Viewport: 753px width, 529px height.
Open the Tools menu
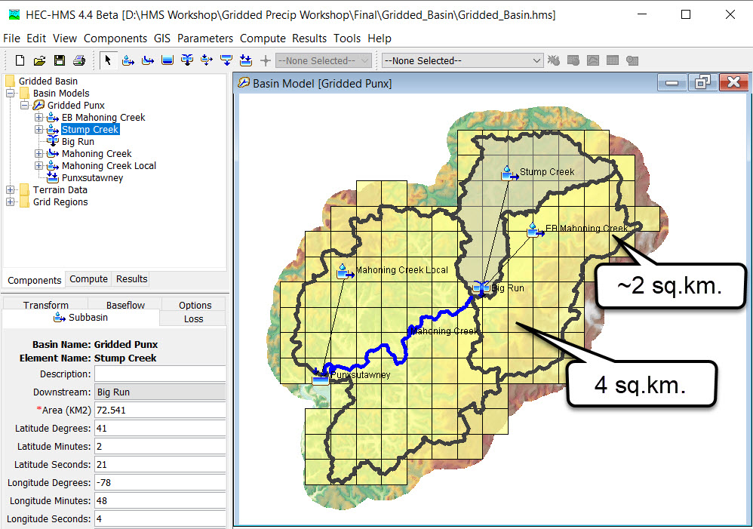[x=347, y=38]
